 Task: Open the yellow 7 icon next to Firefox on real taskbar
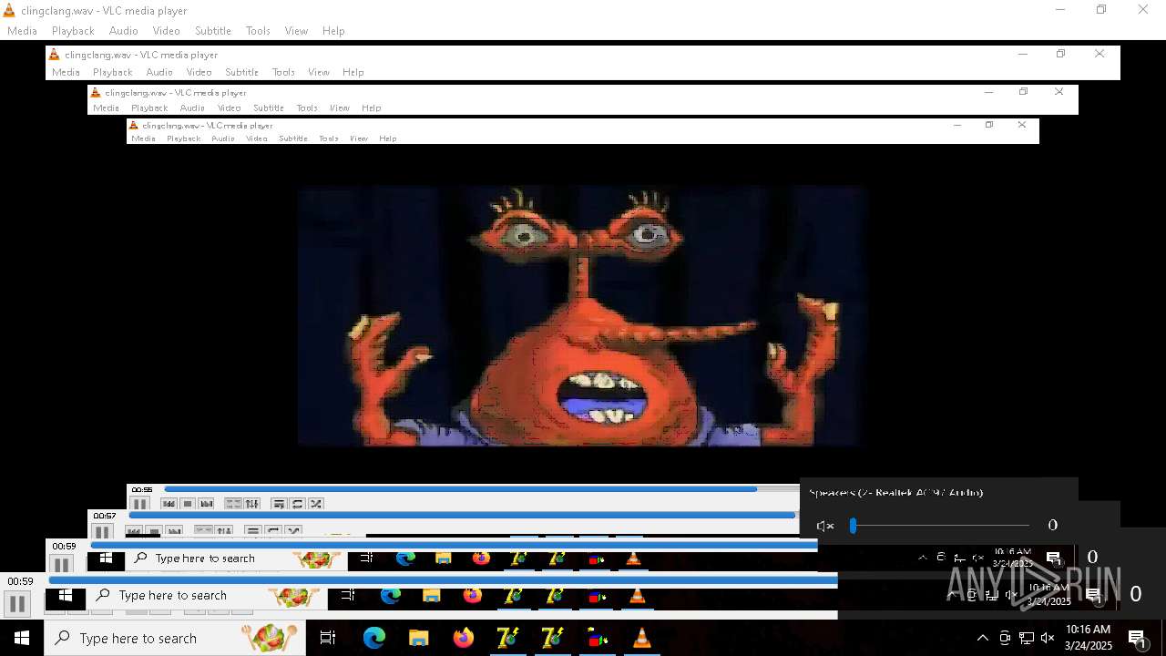tap(507, 638)
